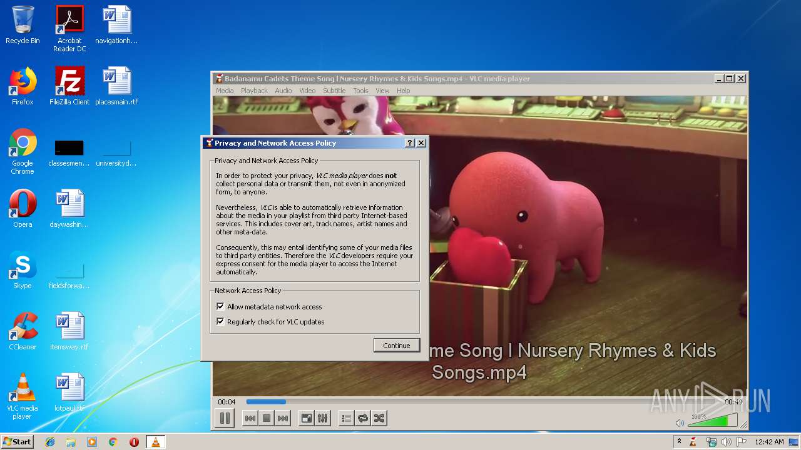The image size is (801, 450).
Task: Open Action Center flag icon
Action: (x=741, y=442)
